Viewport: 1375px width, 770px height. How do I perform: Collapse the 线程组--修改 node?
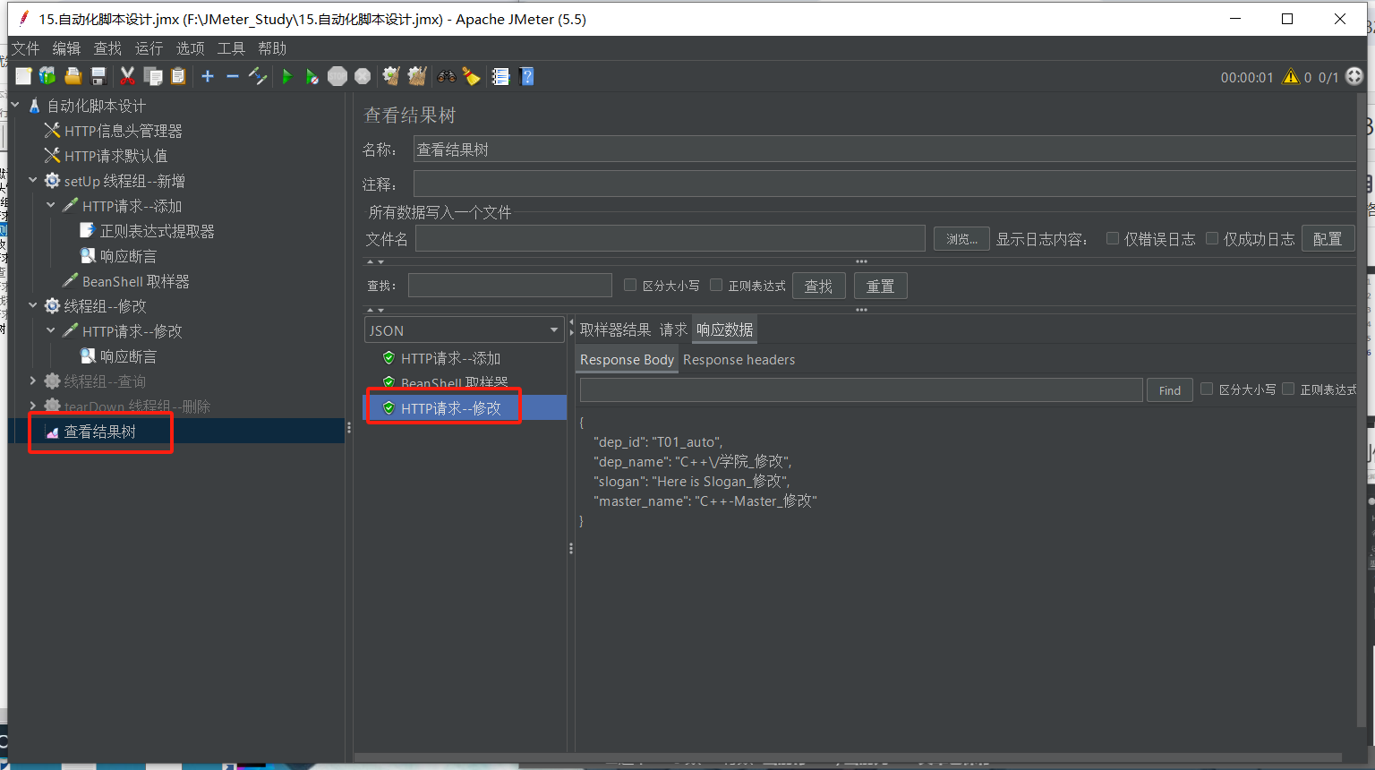[33, 306]
